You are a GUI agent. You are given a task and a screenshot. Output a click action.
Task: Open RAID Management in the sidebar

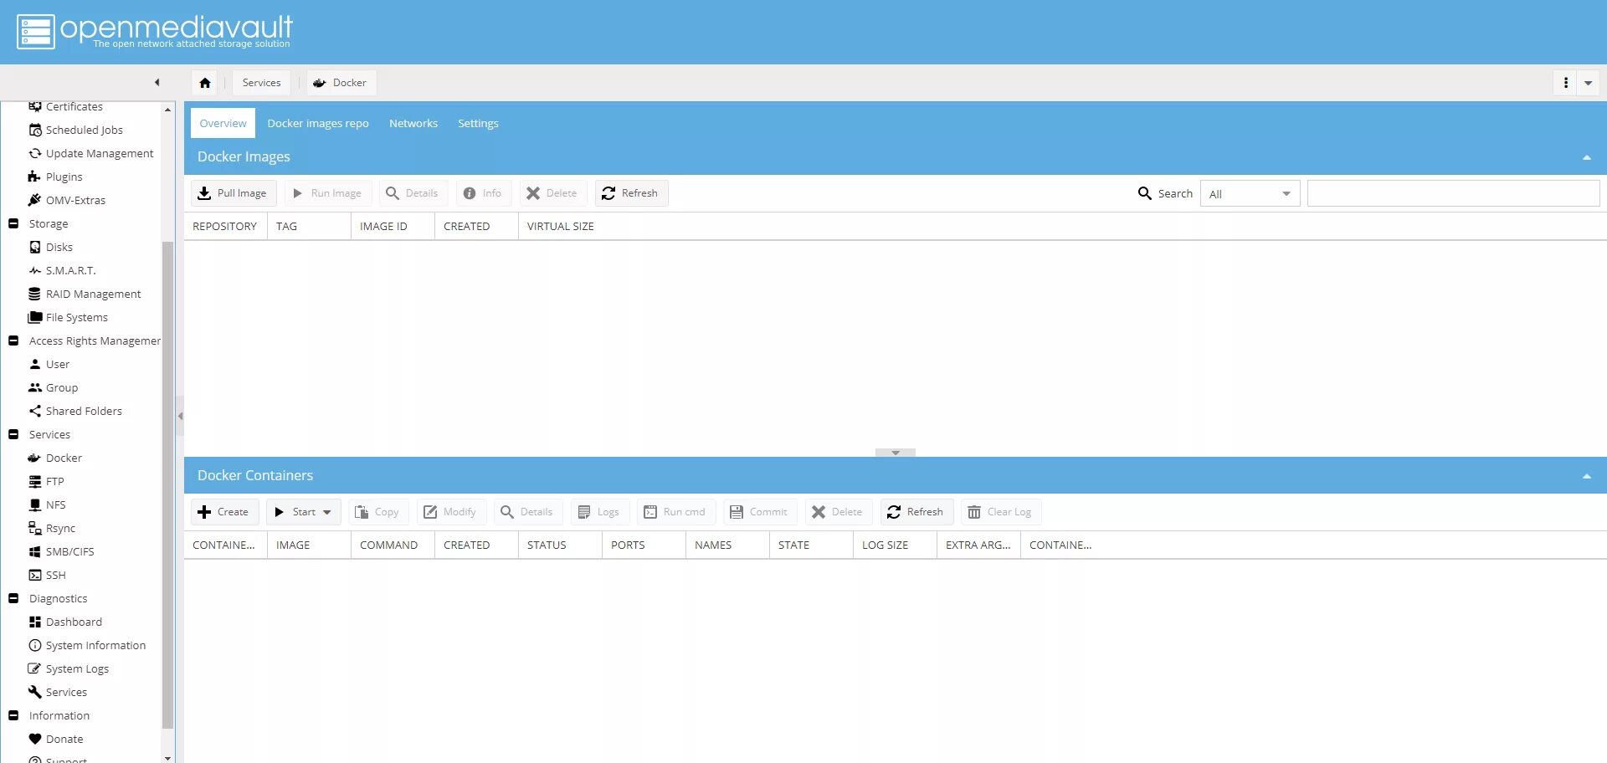coord(93,294)
